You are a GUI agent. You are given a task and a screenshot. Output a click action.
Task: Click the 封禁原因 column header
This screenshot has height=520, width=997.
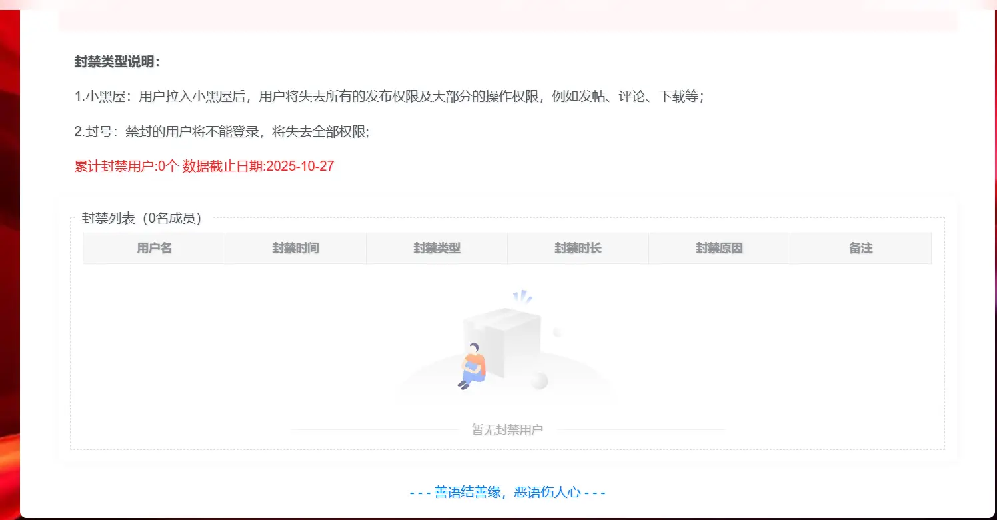pyautogui.click(x=719, y=248)
